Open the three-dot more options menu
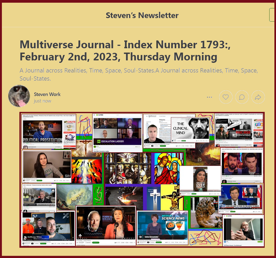Viewport: 276px width, 258px height. 209,97
